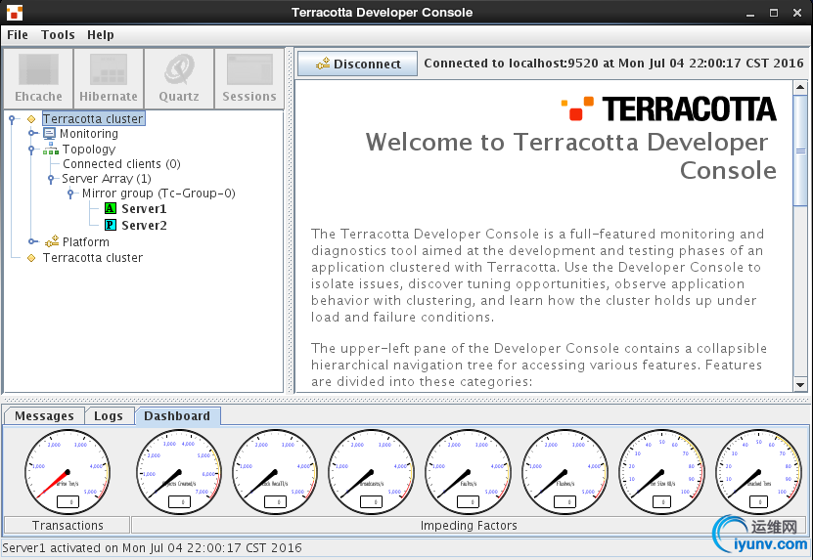Click the Objects Created/s gauge
The image size is (813, 560).
pos(179,472)
